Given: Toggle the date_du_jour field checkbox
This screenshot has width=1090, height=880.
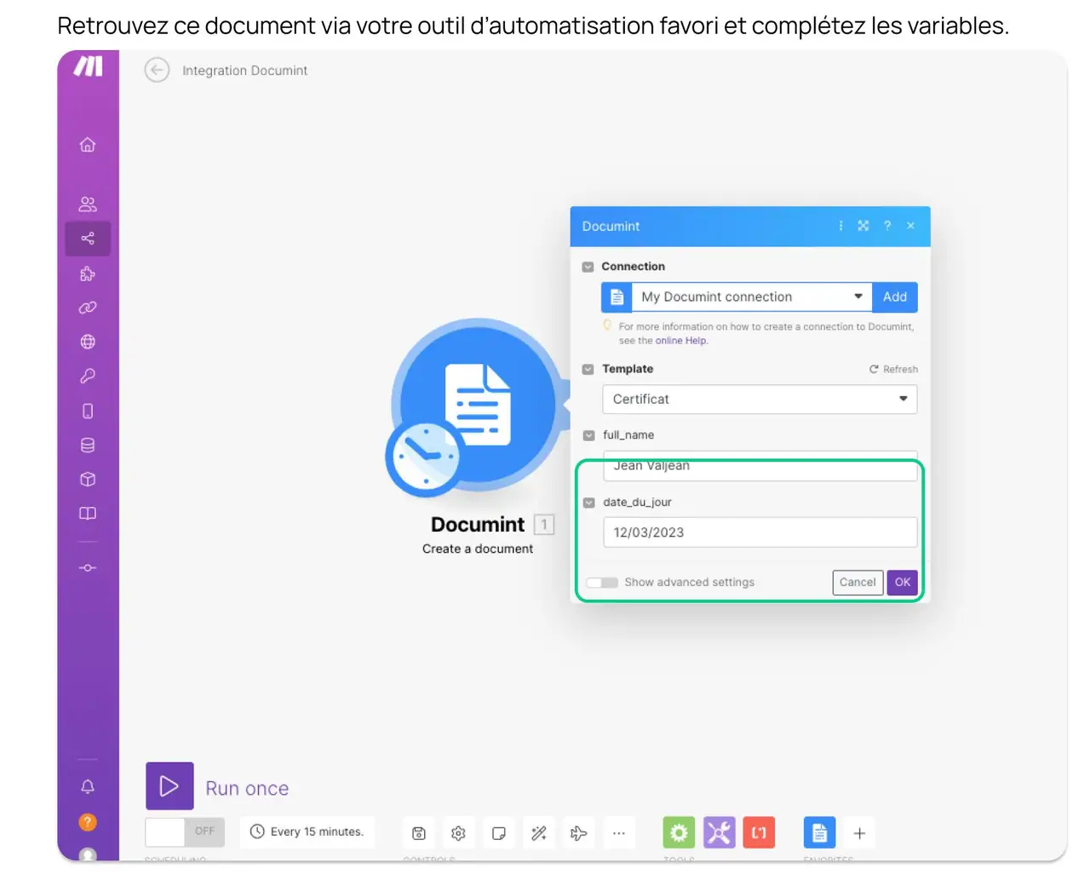Looking at the screenshot, I should click(x=588, y=503).
